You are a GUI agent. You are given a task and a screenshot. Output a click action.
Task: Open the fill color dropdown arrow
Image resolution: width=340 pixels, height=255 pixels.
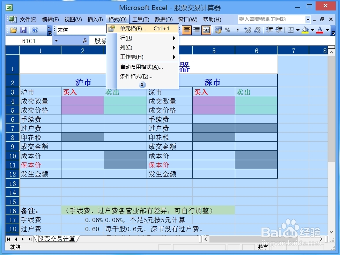[x=312, y=30]
